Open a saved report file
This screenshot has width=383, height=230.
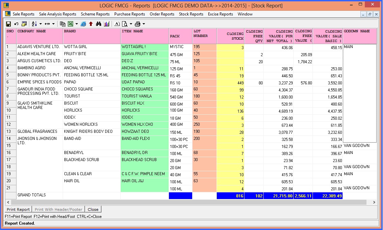pos(25,24)
